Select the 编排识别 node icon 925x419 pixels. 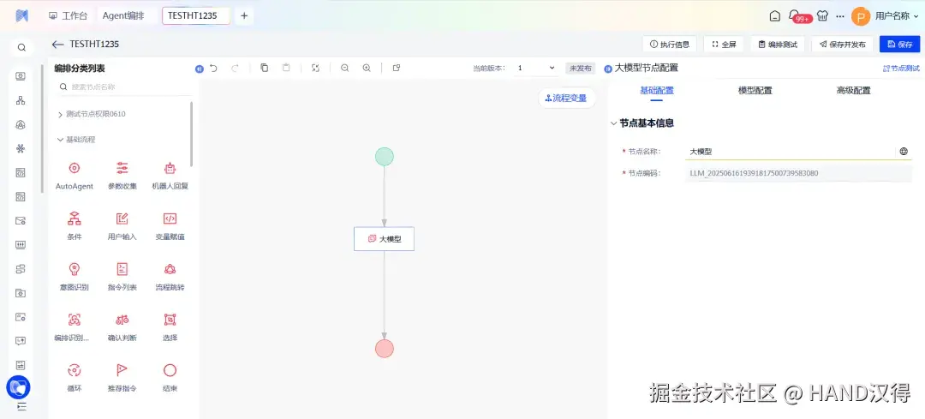tap(75, 320)
